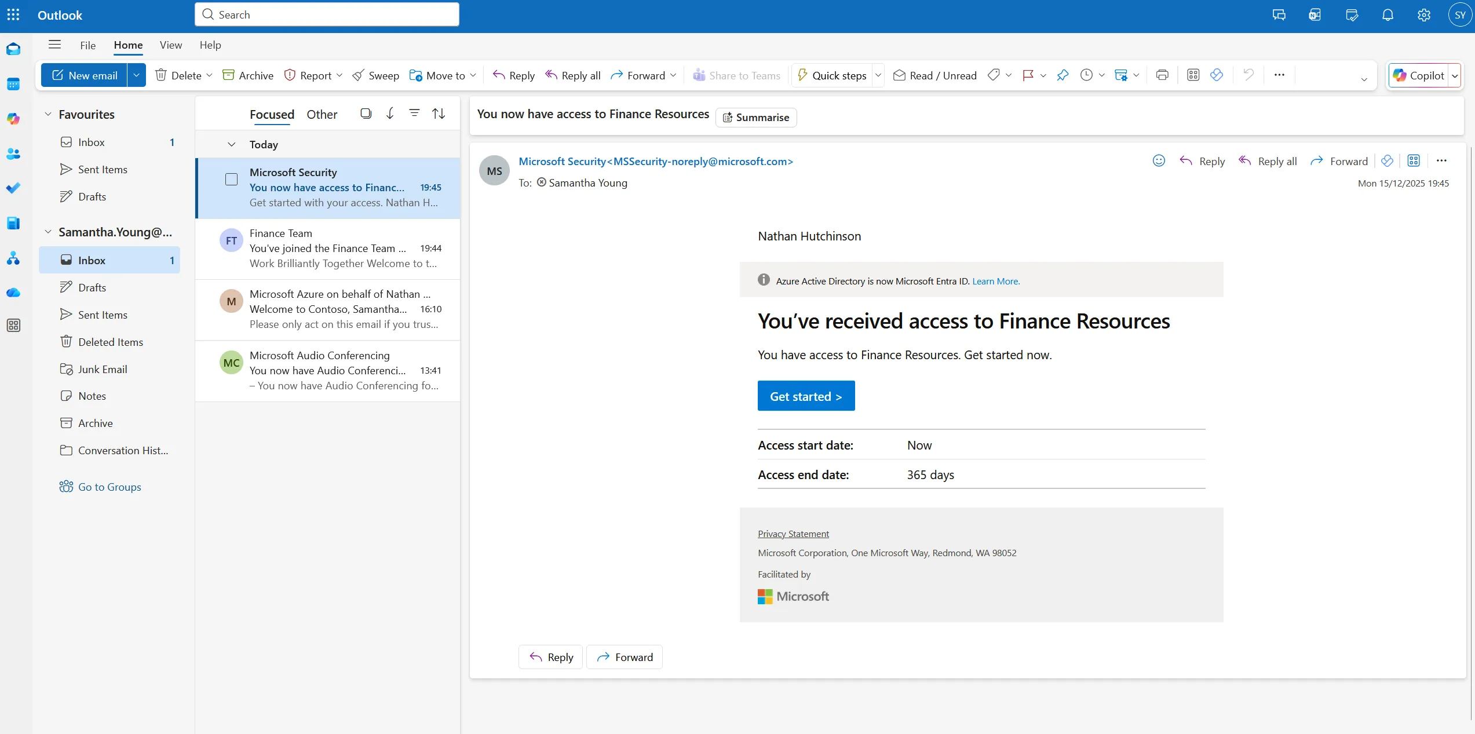The image size is (1475, 734).
Task: Open the Learn More link
Action: click(996, 281)
